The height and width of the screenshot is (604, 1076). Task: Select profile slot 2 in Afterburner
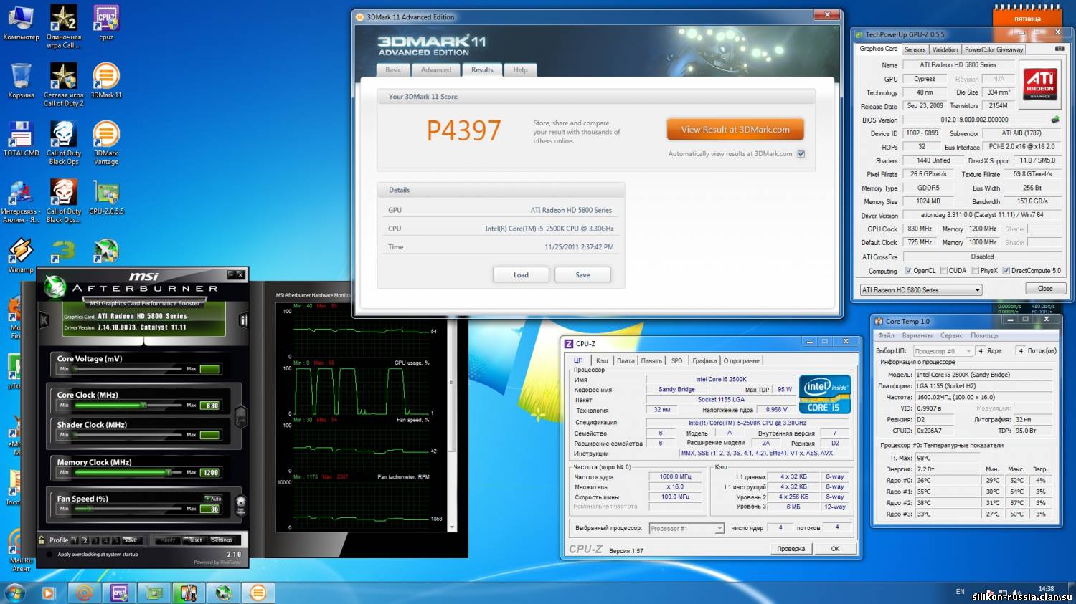coord(85,540)
